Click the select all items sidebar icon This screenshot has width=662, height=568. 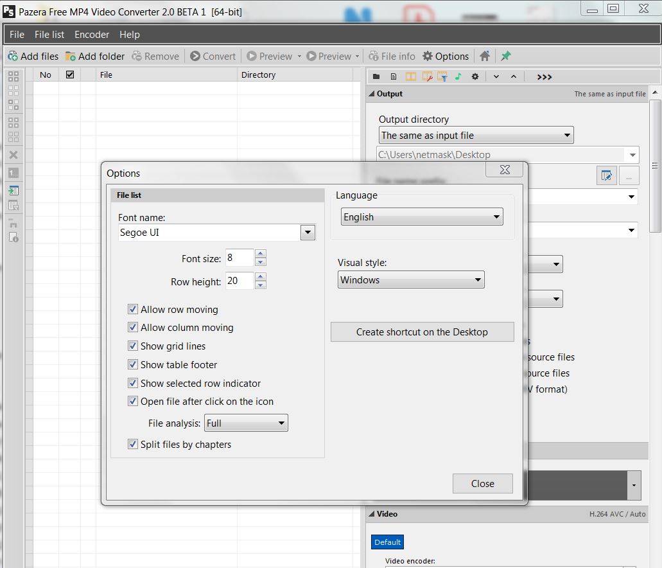point(13,76)
